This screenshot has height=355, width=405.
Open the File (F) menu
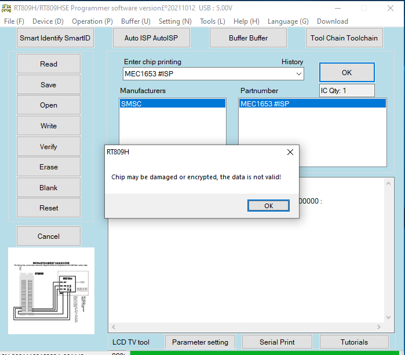(x=14, y=21)
